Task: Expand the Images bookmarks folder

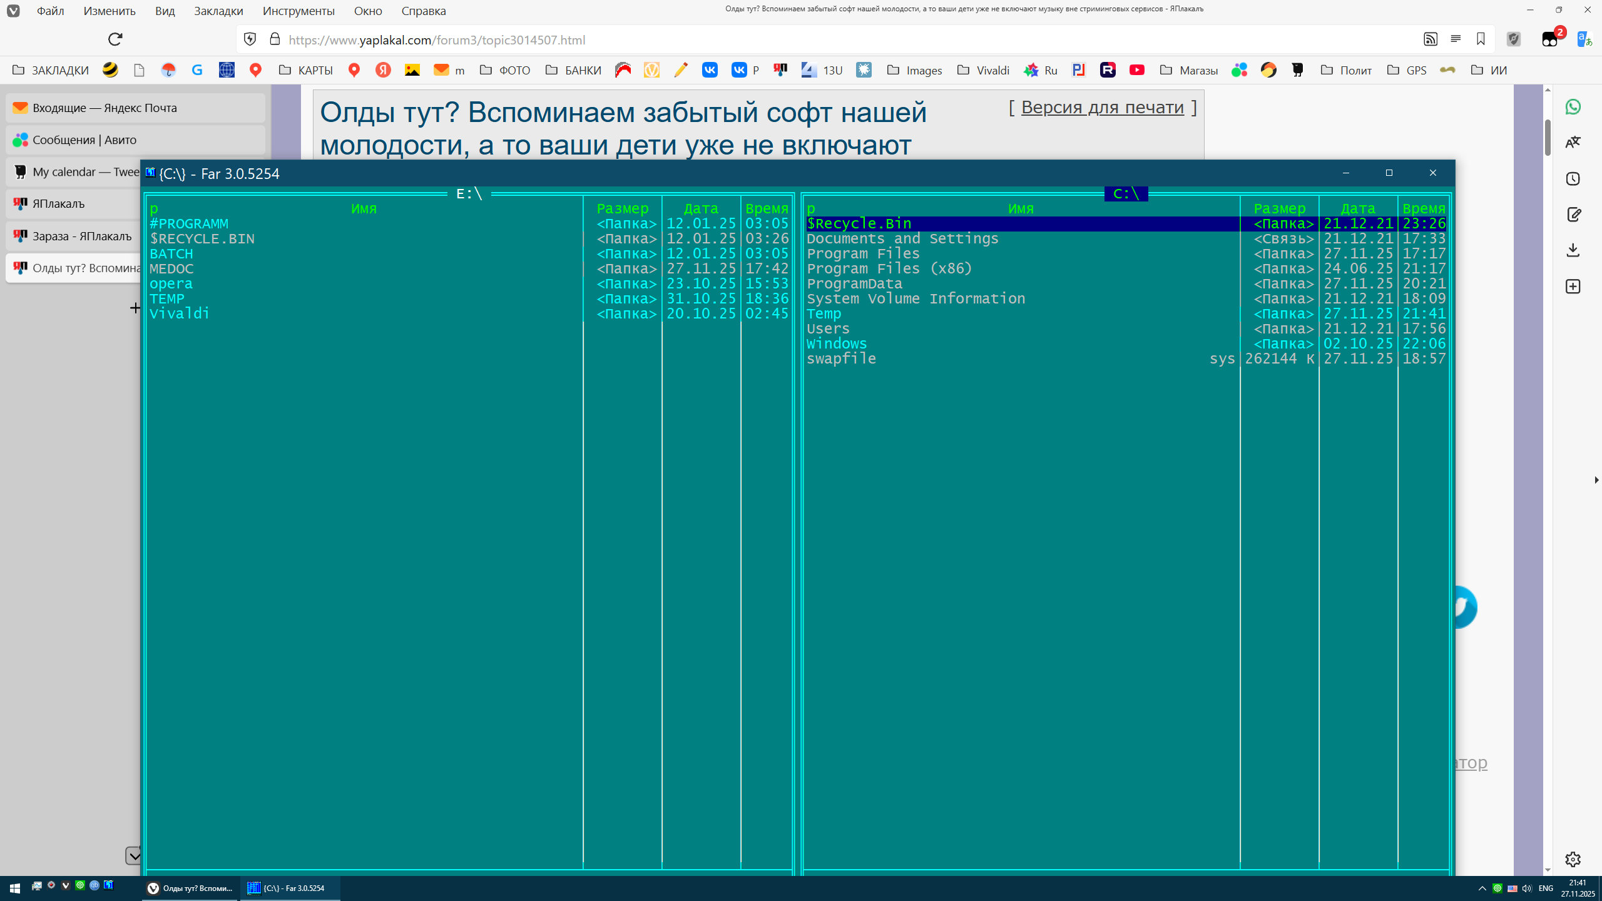Action: coord(915,70)
